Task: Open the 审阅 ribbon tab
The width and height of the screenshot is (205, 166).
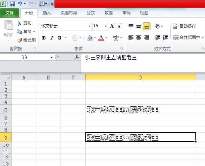Action: pyautogui.click(x=126, y=13)
